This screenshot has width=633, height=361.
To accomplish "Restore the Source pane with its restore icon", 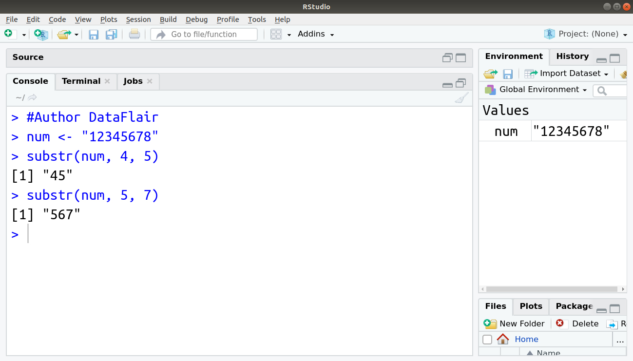I will (x=447, y=57).
